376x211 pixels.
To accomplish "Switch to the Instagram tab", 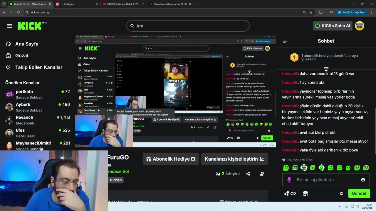I will point(76,4).
